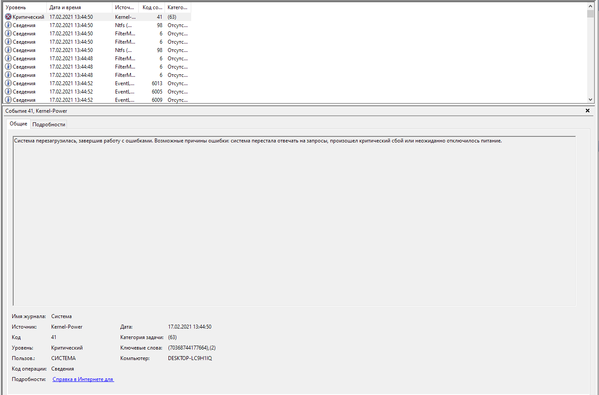
Task: Click the red critical error icon in the Kernel row
Action: [x=8, y=17]
